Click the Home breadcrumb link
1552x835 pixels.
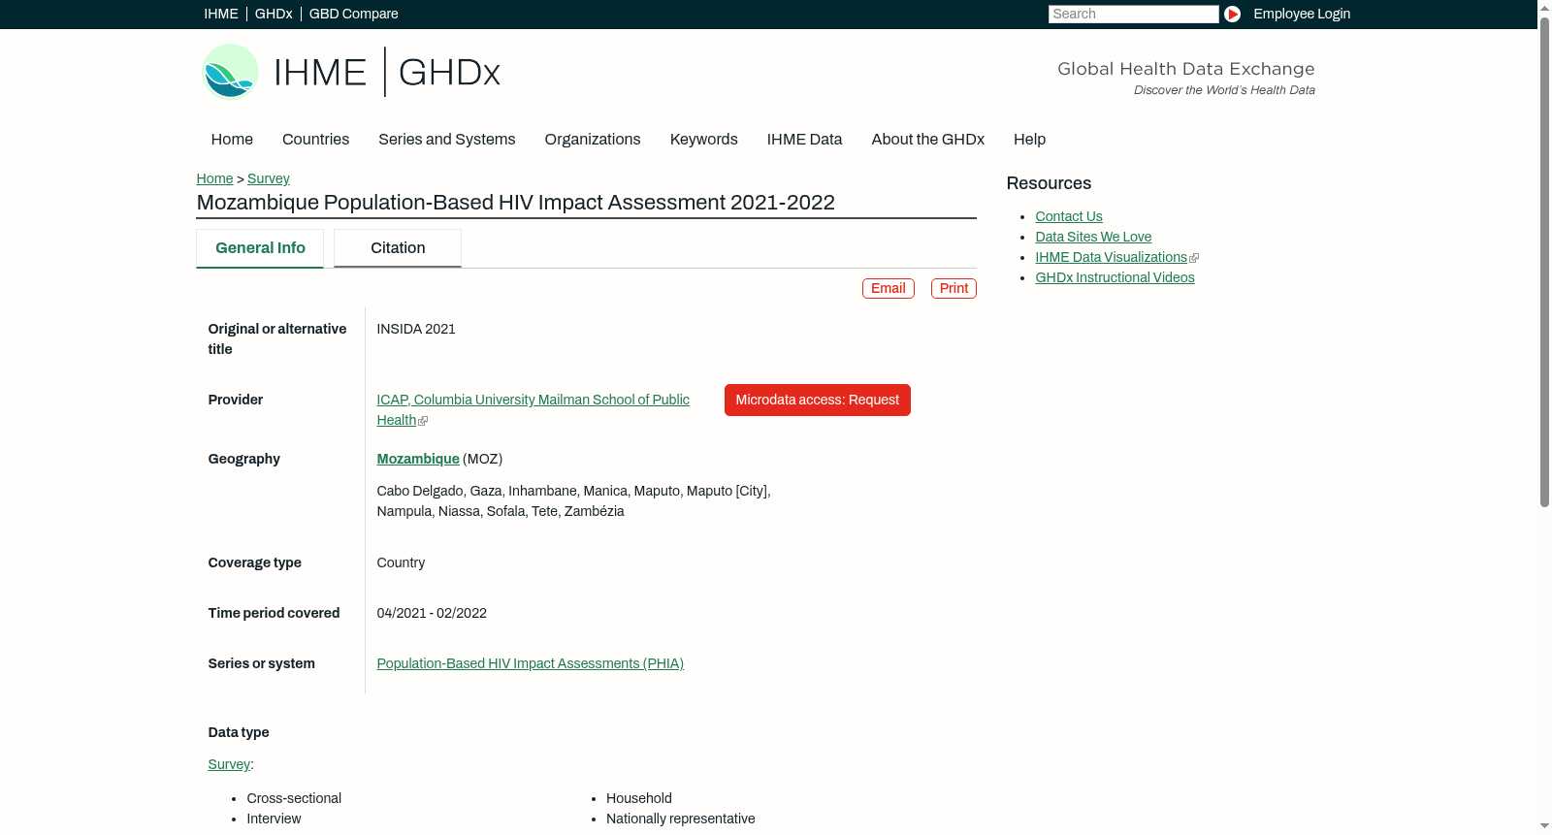[214, 178]
